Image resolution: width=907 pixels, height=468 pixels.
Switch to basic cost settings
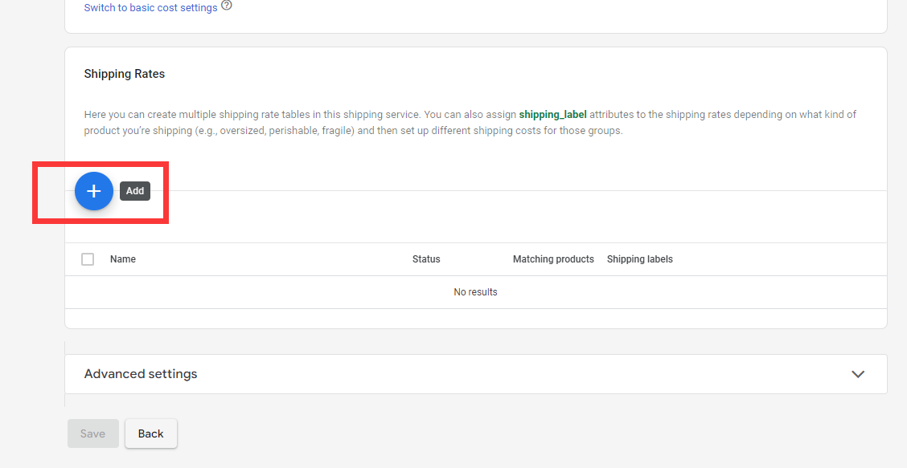click(x=150, y=8)
